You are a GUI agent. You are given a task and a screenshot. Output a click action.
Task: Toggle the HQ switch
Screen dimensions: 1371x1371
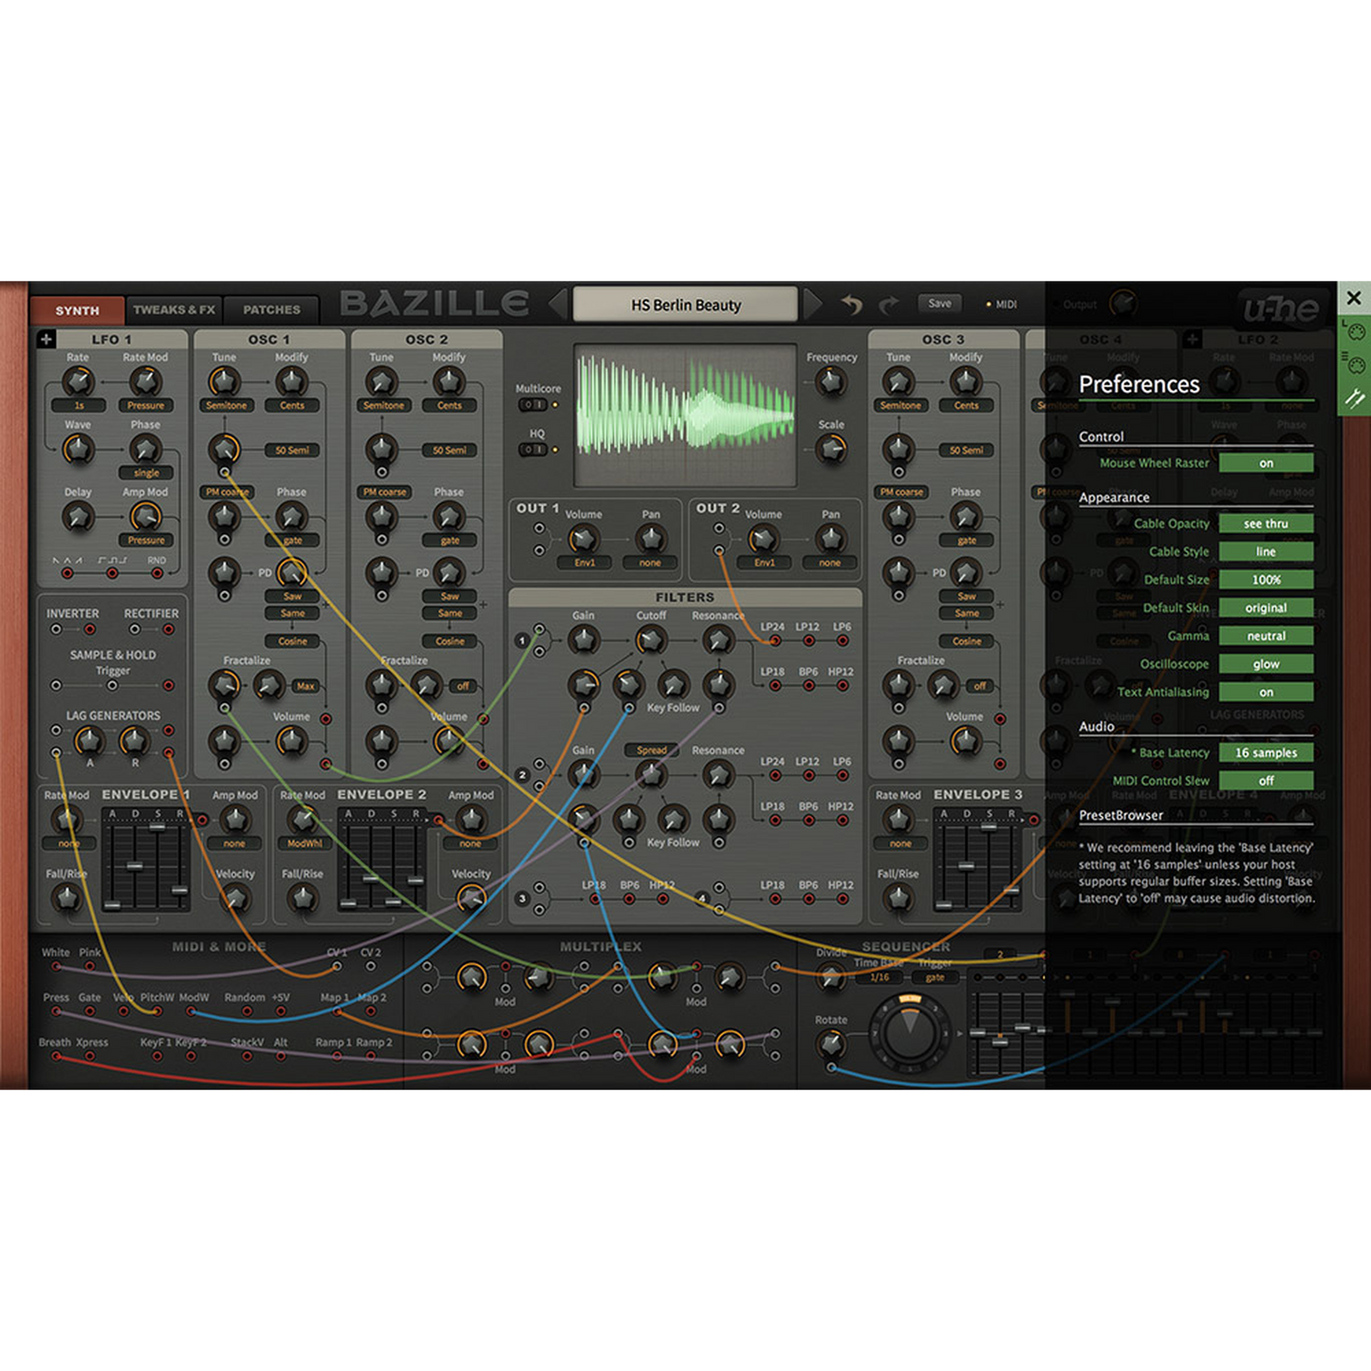pyautogui.click(x=533, y=450)
